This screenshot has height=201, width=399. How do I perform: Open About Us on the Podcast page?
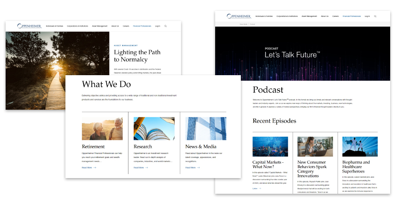coord(325,16)
